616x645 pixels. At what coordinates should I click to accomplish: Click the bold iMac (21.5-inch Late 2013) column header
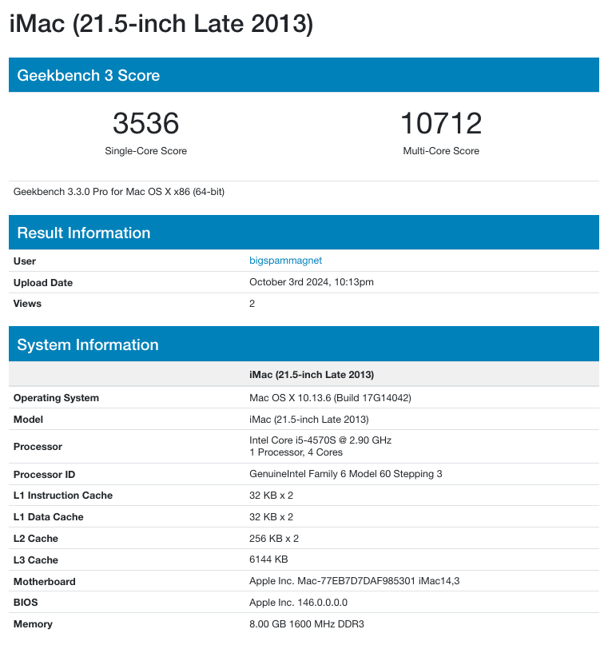tap(312, 375)
